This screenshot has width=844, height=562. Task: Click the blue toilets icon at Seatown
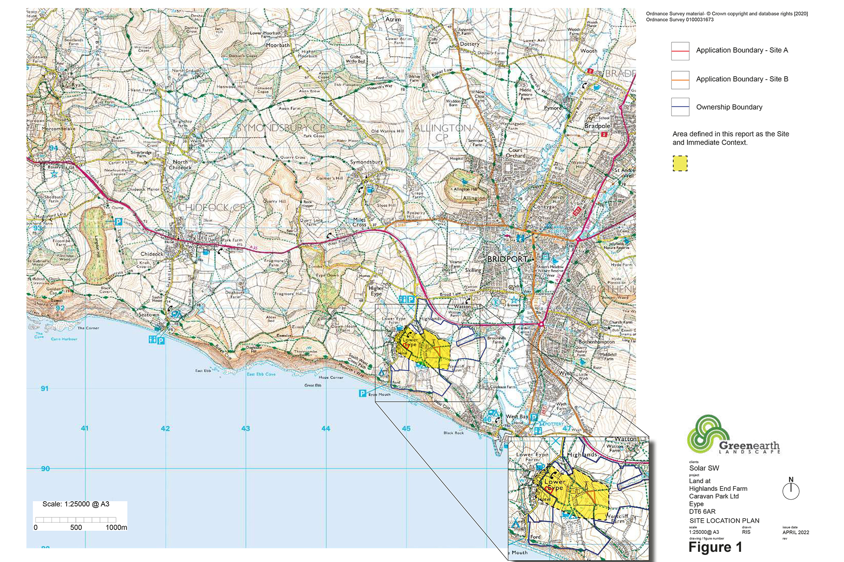pyautogui.click(x=152, y=339)
